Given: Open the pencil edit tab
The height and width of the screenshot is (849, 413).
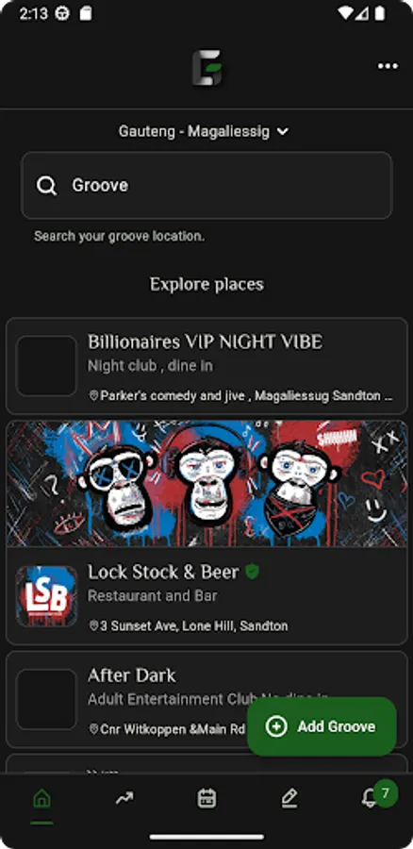Looking at the screenshot, I should 289,798.
